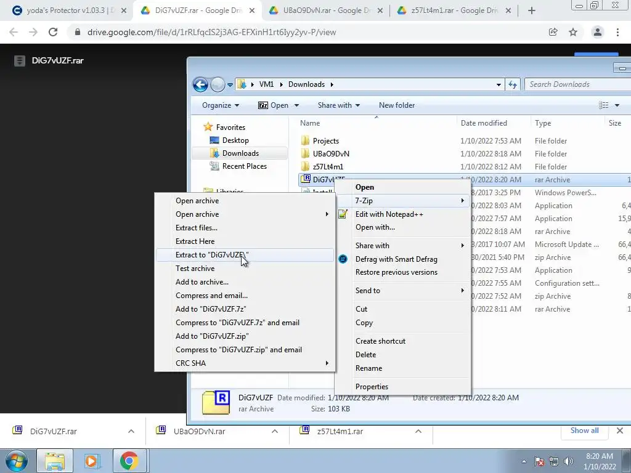This screenshot has height=473, width=631.
Task: Click the taskbar clock showing 8:20 AM
Action: [x=600, y=461]
